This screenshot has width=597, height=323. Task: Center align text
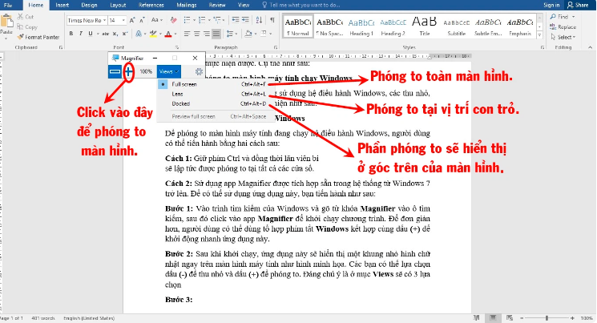197,34
